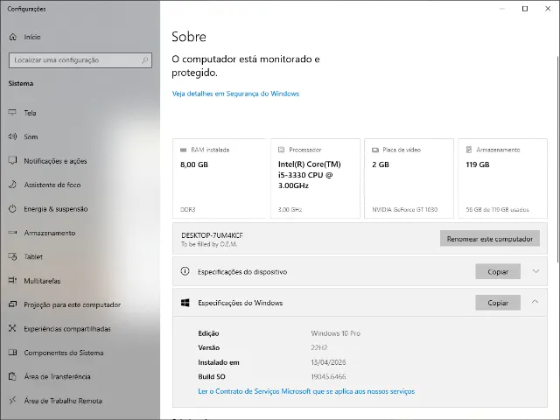Click the 13/04/2026 install date
The image size is (560, 420).
click(328, 362)
